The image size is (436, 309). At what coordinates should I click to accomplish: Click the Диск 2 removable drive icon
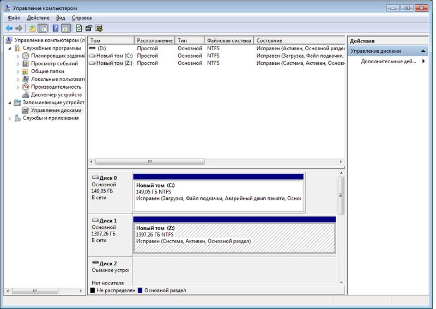point(95,263)
